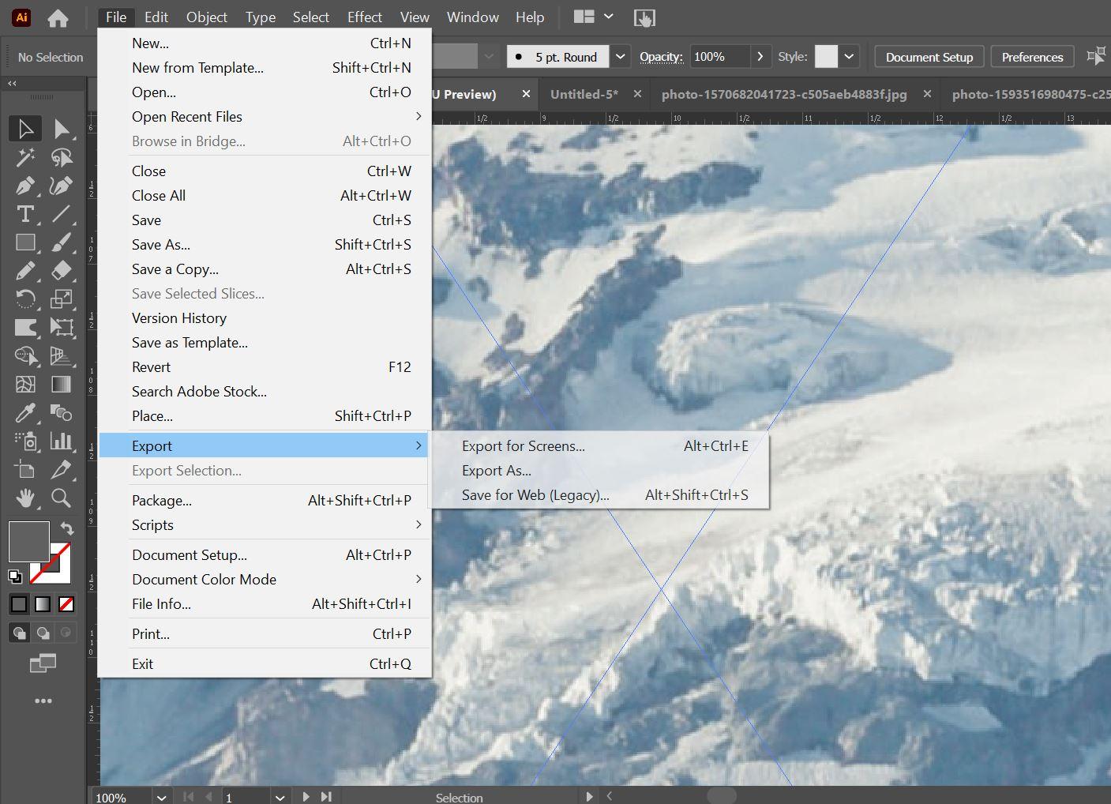This screenshot has width=1111, height=804.
Task: Activate the Magic Wand tool
Action: [x=25, y=157]
